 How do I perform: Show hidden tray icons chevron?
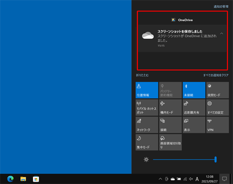pyautogui.click(x=160, y=179)
